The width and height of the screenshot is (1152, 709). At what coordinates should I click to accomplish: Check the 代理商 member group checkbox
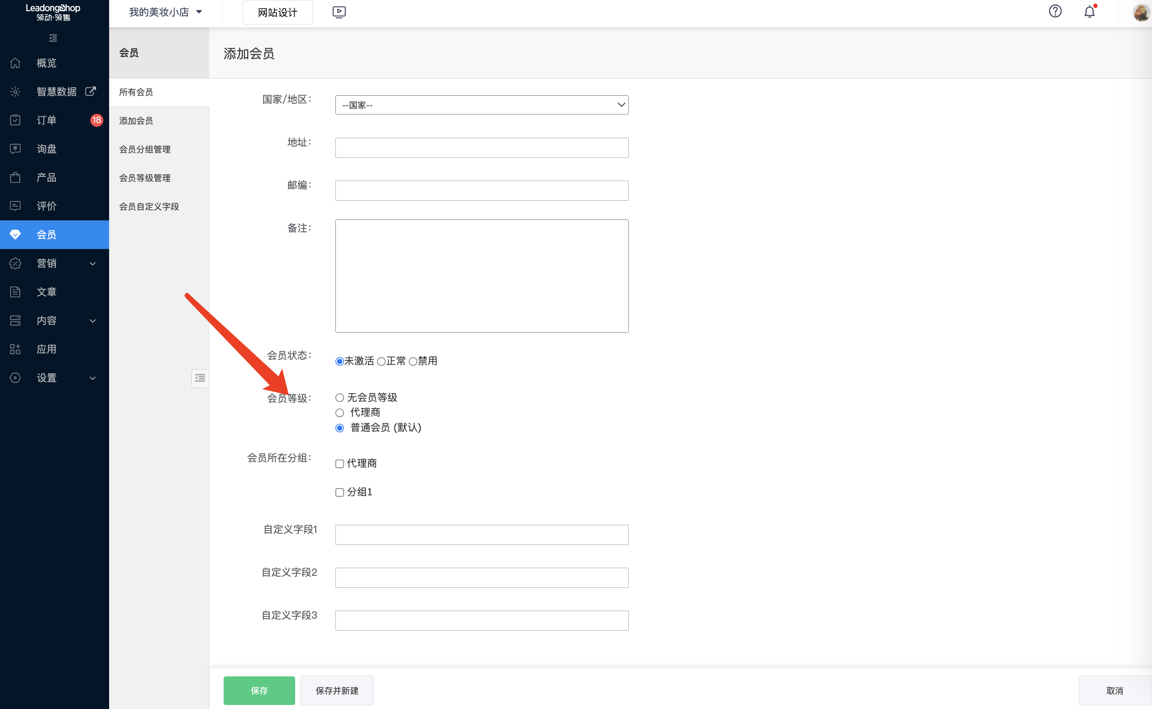339,463
